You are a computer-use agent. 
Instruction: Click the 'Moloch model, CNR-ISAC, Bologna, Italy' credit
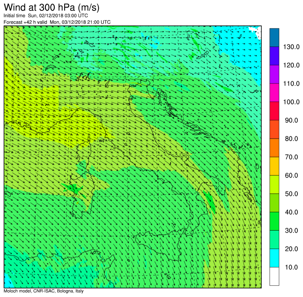(43, 291)
